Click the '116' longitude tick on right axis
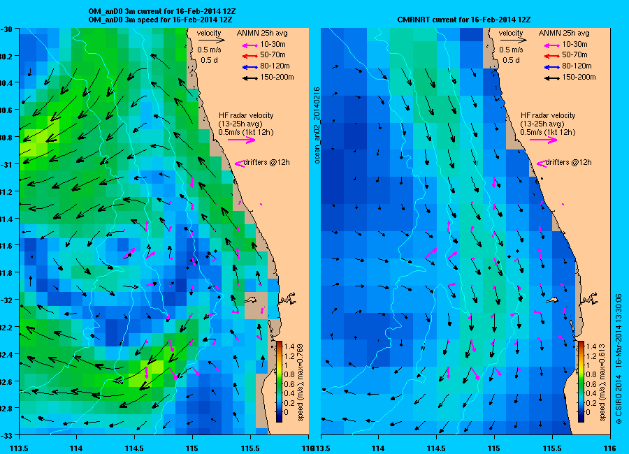 point(609,448)
